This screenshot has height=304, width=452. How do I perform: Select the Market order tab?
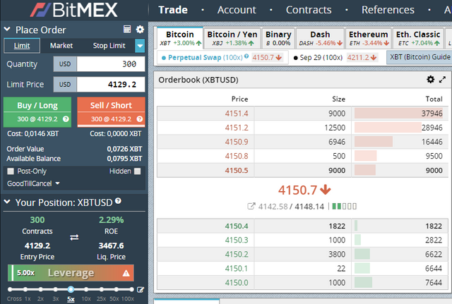(x=61, y=45)
